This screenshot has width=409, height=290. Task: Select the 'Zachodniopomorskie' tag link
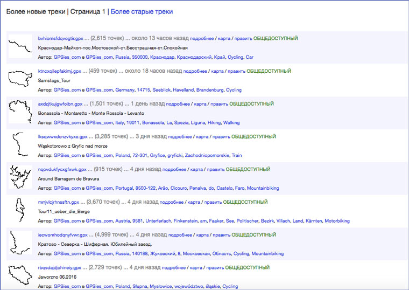pos(207,155)
